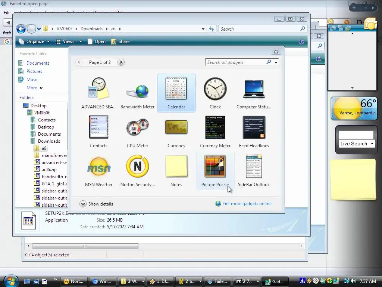Select the CPU Meter gadget

[137, 132]
